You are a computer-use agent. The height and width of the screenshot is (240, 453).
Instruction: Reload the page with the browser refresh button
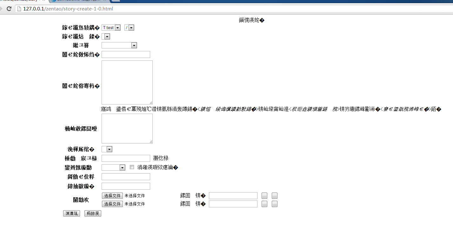9,9
